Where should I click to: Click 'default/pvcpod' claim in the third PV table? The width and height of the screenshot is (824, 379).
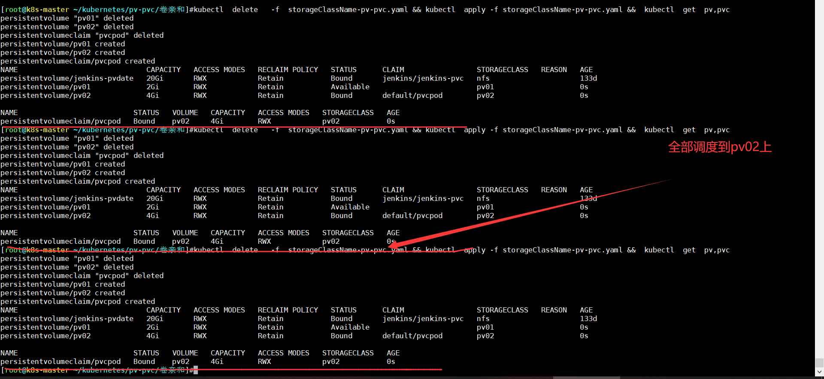pos(412,336)
